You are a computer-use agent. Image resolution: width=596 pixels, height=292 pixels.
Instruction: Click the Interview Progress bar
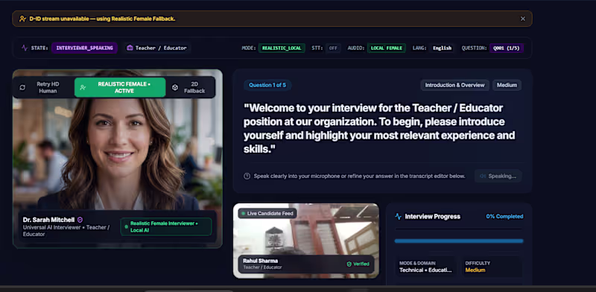(459, 241)
